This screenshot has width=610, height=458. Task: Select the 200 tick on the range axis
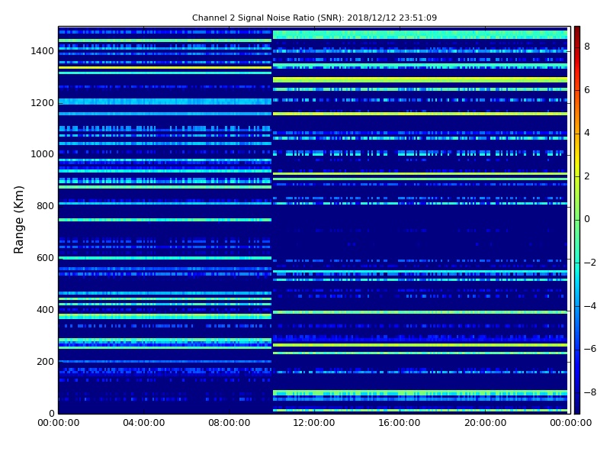tap(45, 361)
